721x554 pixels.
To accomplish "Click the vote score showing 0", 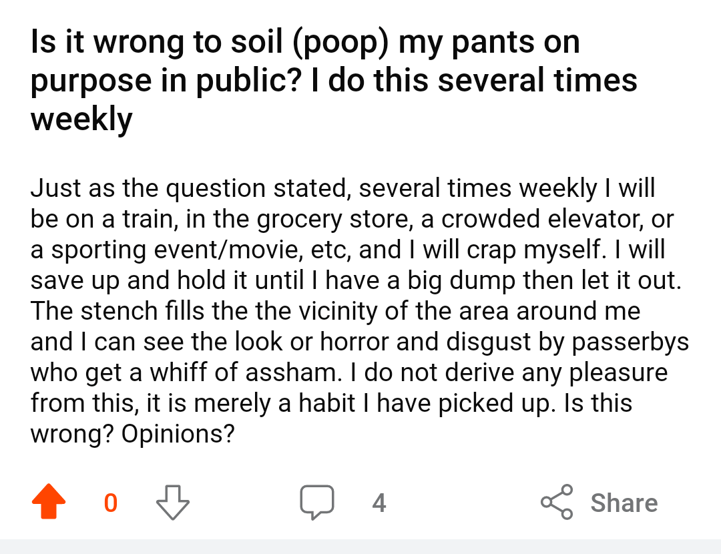I will click(x=111, y=503).
